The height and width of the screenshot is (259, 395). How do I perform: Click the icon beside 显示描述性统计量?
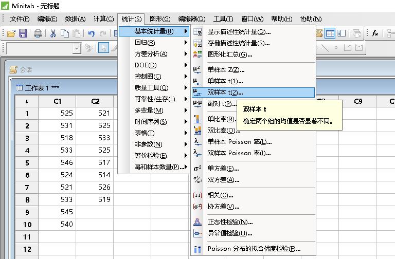[197, 32]
